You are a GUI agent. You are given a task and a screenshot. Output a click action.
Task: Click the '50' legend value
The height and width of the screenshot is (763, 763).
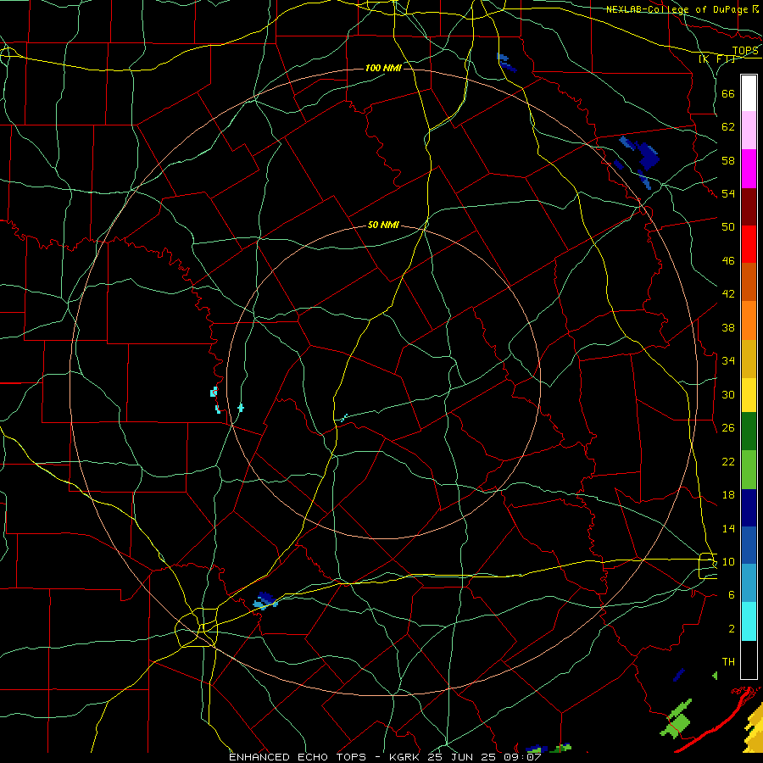tap(728, 226)
